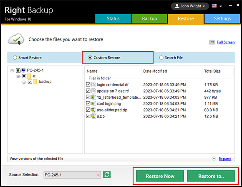242x187 pixels.
Task: Click the cloud restore icon in header
Action: coord(16,39)
